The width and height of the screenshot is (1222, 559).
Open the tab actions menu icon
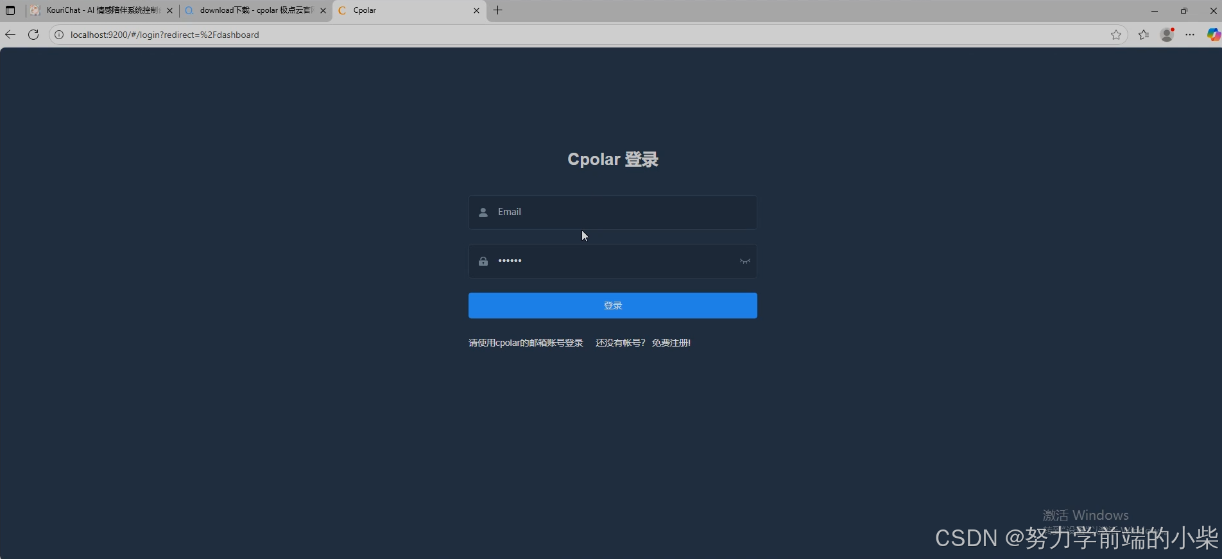10,10
